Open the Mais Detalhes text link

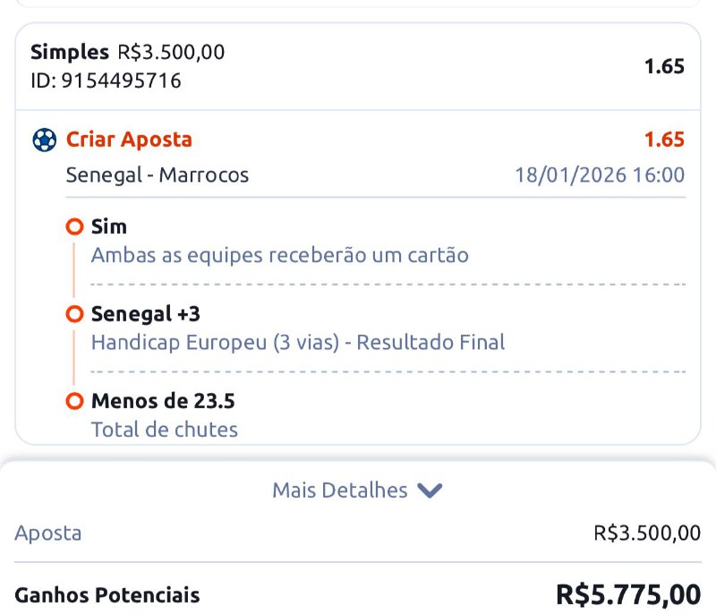(339, 491)
